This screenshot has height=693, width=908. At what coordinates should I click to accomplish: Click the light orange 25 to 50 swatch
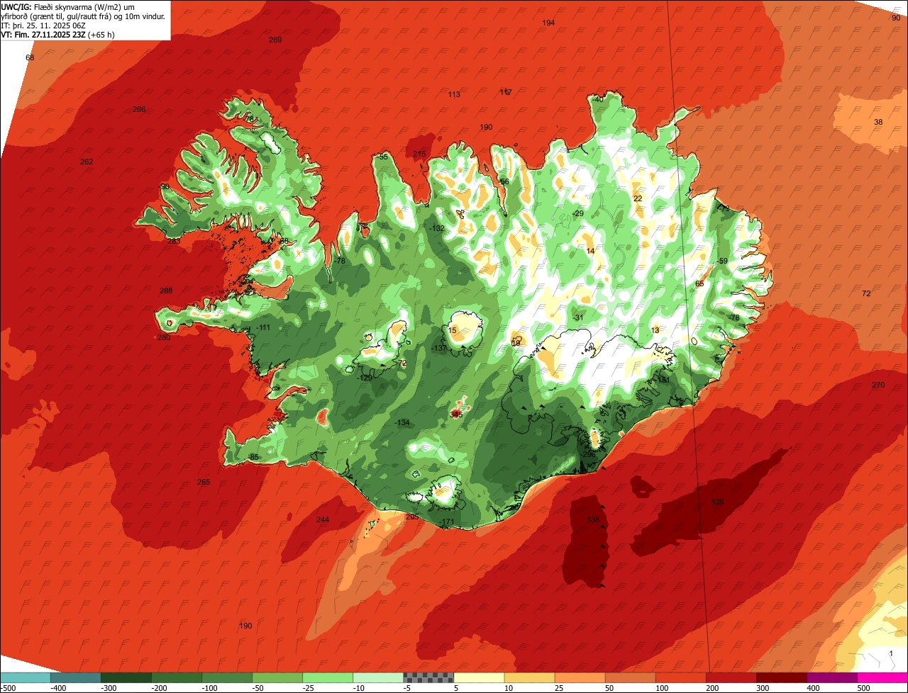point(580,677)
